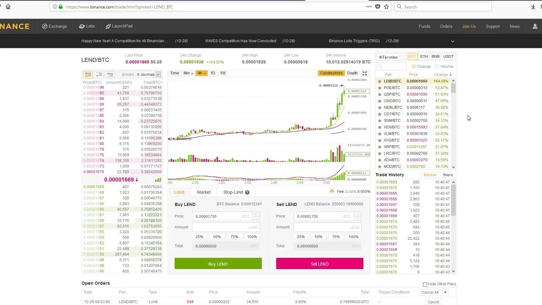This screenshot has height=305, width=542.
Task: Check the Hide Other Pairs checkbox
Action: click(x=425, y=284)
